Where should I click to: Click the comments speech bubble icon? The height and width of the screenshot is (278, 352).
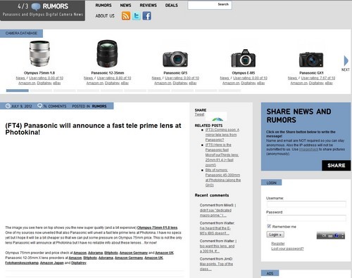(x=39, y=106)
